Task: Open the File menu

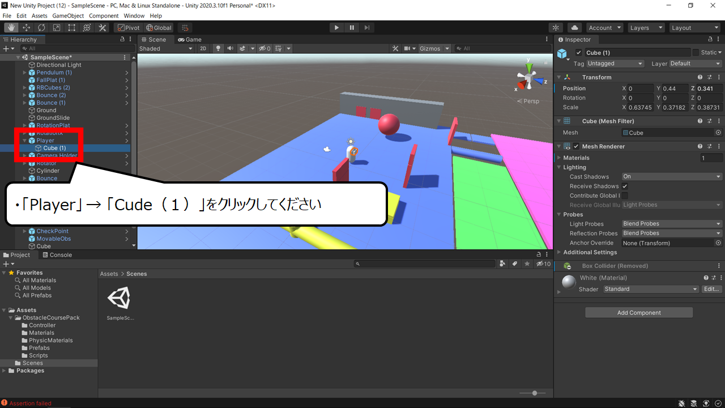Action: pos(7,16)
